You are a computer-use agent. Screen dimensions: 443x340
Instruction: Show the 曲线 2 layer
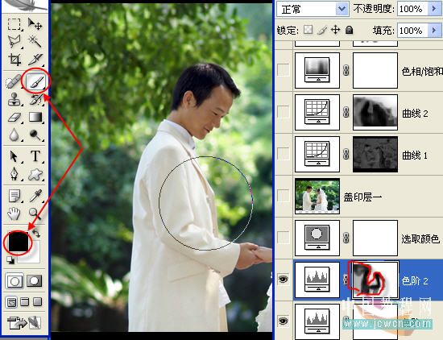click(284, 112)
